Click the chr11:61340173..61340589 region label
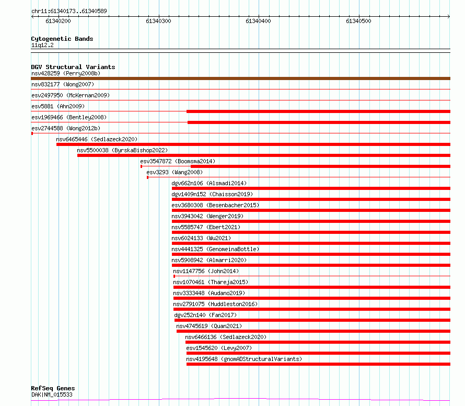This screenshot has width=465, height=406. point(69,12)
